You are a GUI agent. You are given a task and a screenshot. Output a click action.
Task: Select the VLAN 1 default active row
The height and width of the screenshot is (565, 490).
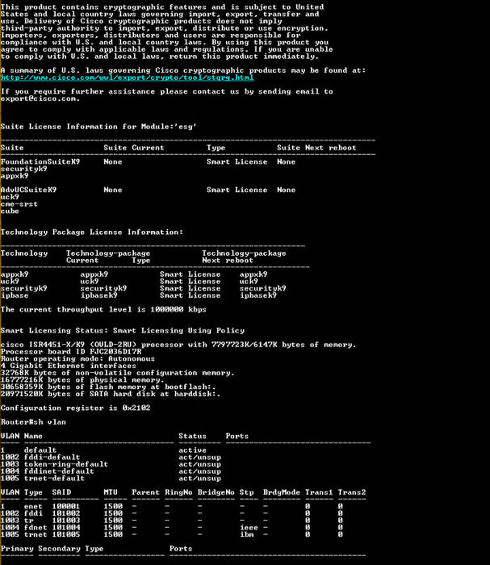103,450
